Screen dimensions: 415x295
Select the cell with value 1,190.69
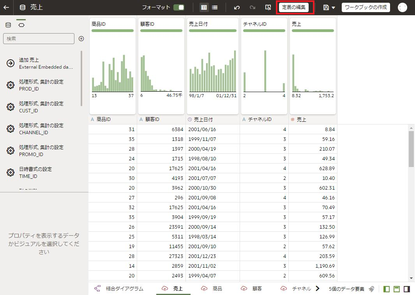(313, 266)
